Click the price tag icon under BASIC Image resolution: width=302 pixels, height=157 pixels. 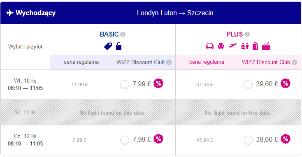click(108, 46)
